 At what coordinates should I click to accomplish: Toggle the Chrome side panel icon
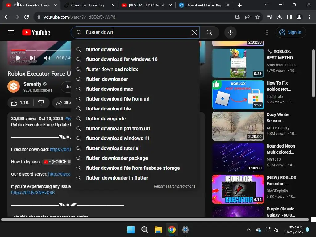tap(289, 17)
